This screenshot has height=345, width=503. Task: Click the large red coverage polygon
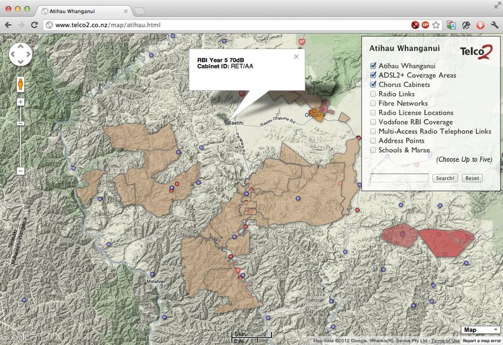point(446,242)
